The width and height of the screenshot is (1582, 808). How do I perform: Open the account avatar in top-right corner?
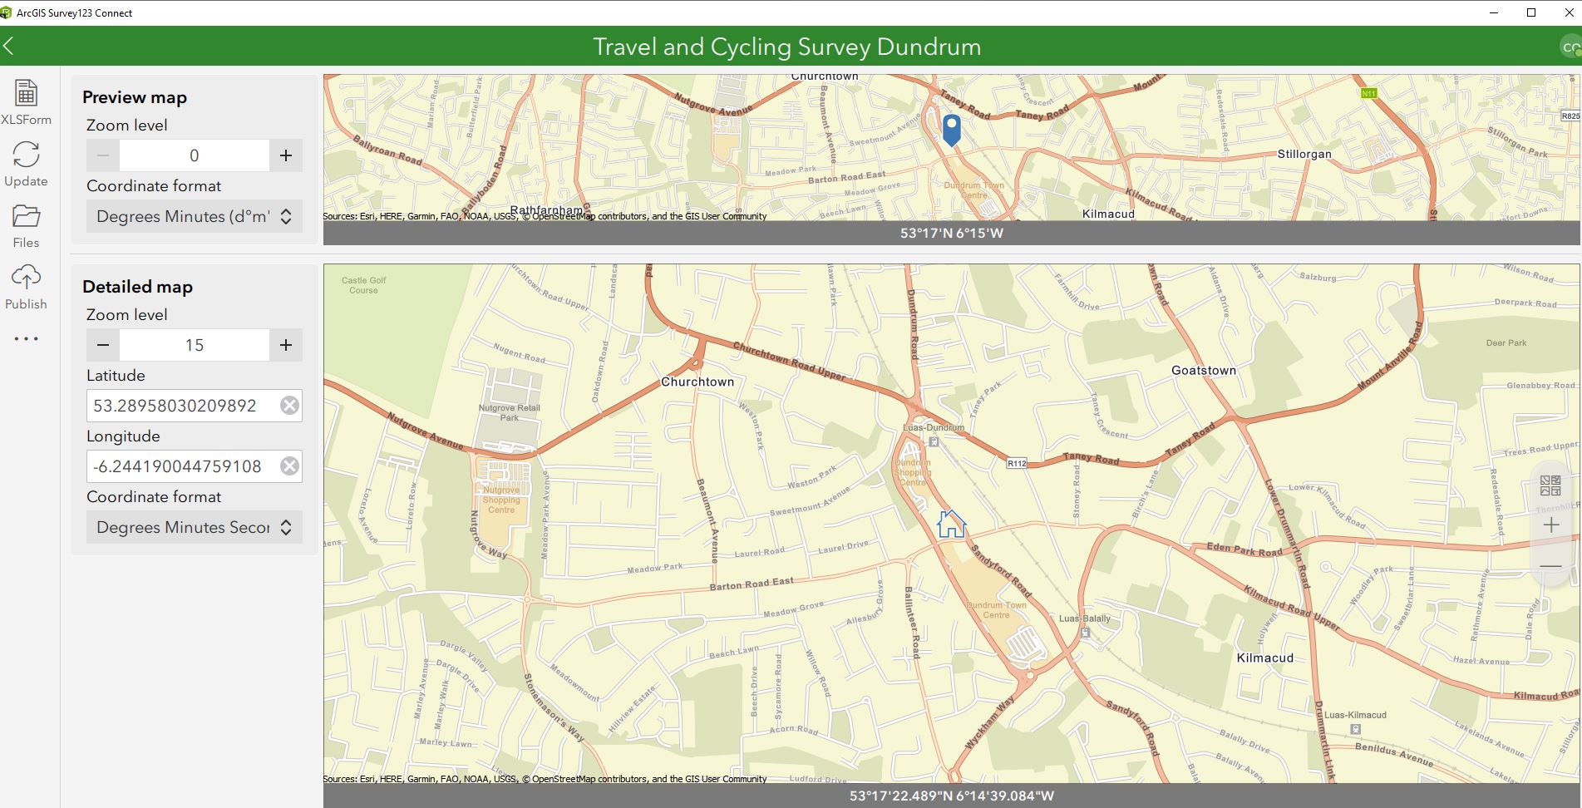pyautogui.click(x=1570, y=46)
